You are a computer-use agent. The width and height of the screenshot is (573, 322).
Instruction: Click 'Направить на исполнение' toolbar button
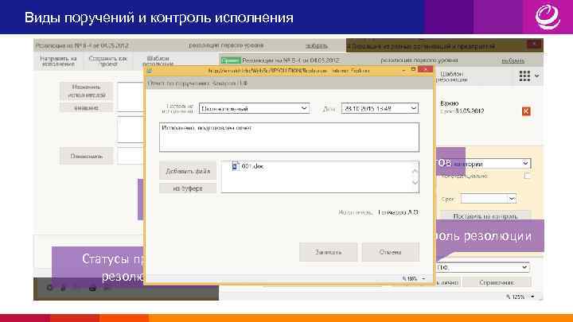tap(58, 61)
